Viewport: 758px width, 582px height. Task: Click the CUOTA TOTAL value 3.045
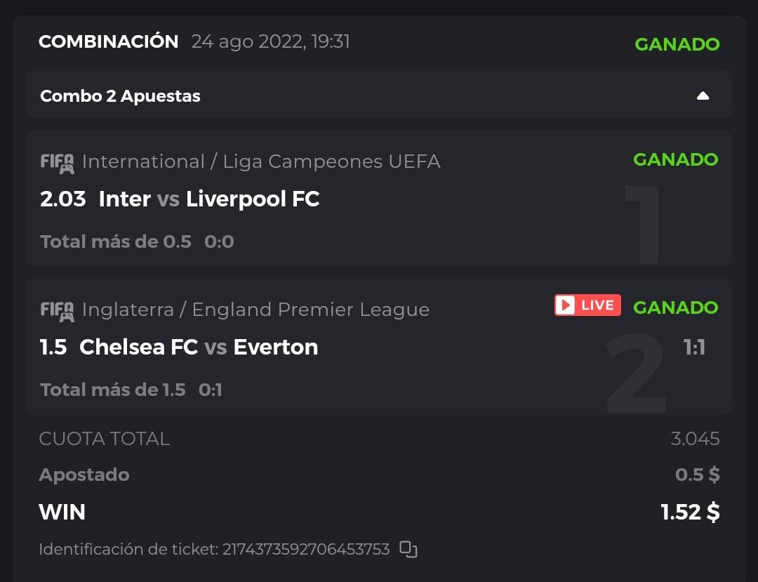click(695, 439)
